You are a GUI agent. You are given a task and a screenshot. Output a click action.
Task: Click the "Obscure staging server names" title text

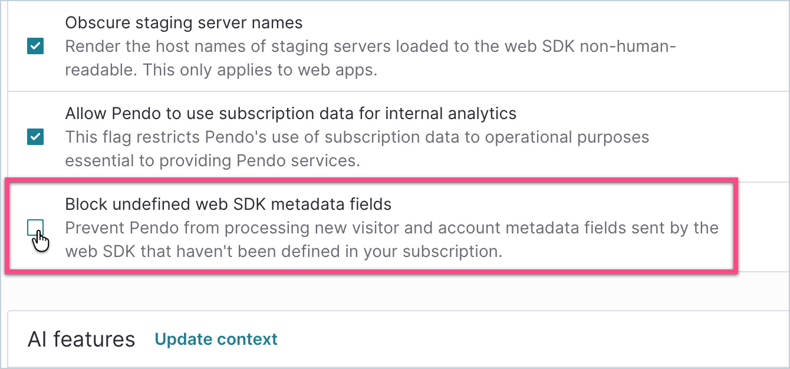[184, 22]
